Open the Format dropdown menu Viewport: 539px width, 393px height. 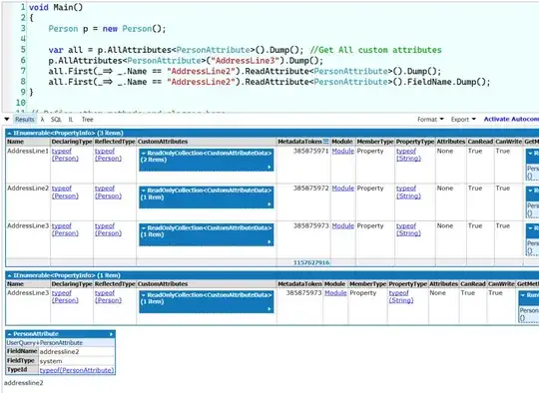tap(430, 120)
